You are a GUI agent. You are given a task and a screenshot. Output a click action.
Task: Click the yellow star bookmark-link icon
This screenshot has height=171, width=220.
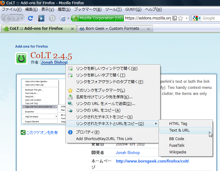(70, 90)
